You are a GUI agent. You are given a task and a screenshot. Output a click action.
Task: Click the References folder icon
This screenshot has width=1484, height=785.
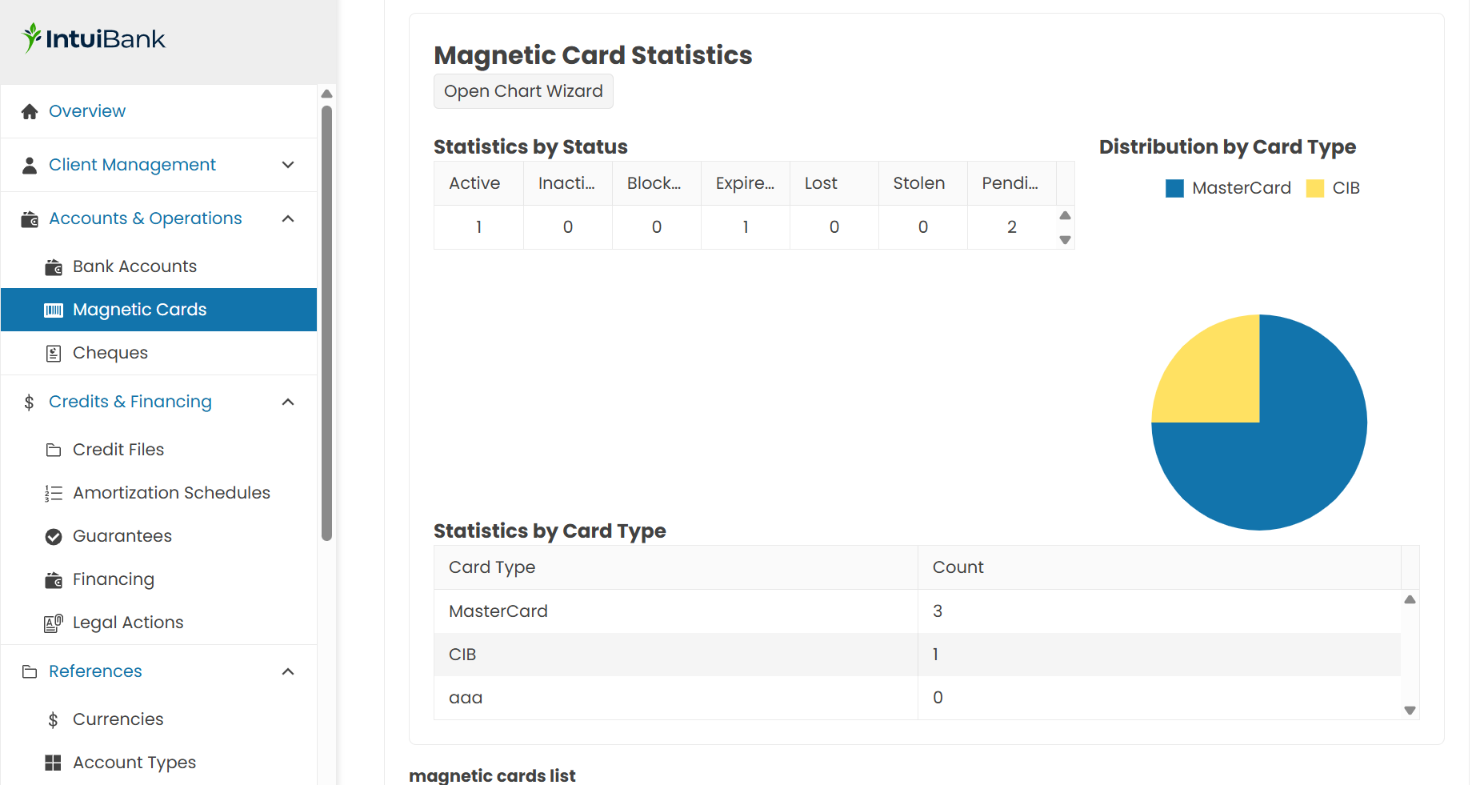tap(30, 671)
